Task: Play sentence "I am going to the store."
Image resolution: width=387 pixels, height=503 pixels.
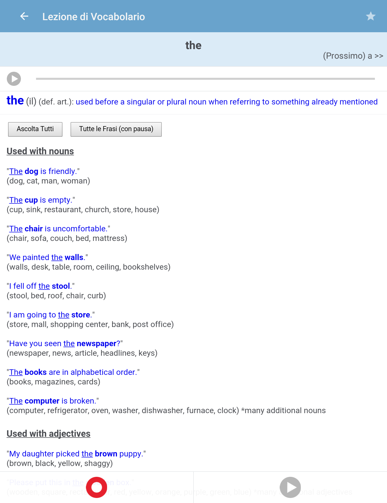Action: tap(51, 315)
